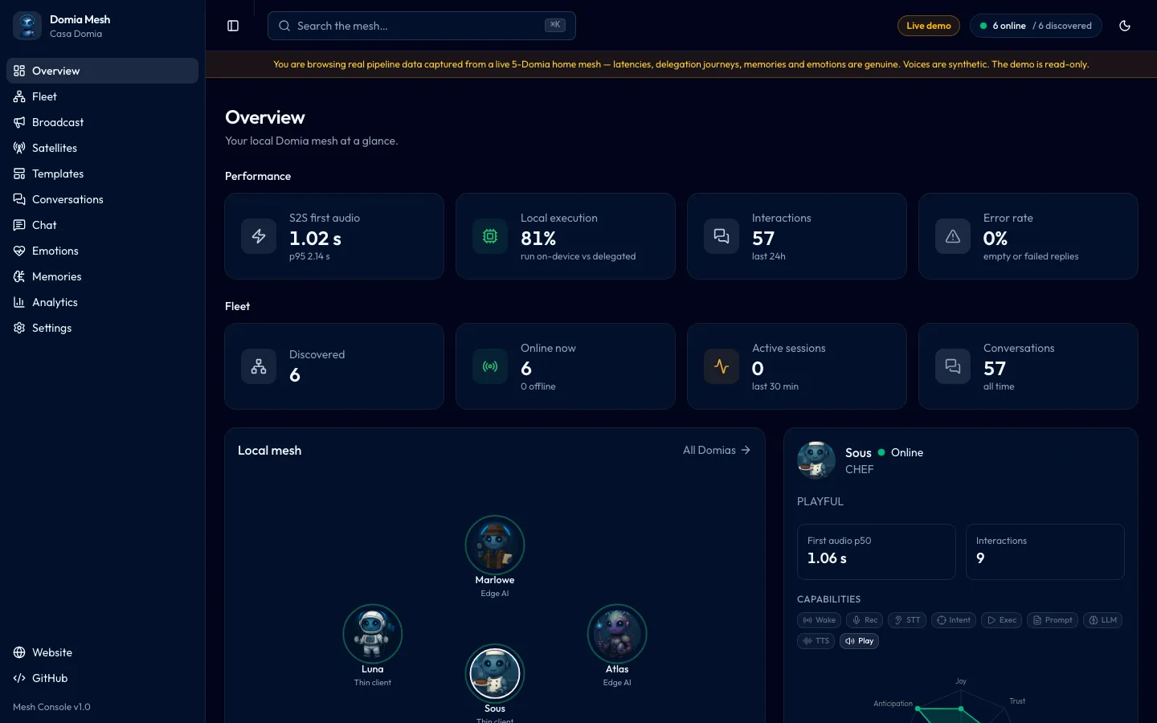Click the TTS capability chip
Screen dimensions: 1157x723
tap(816, 641)
